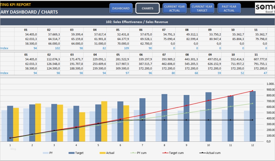The height and width of the screenshot is (161, 275).
Task: Click the CURRENT YEAR TARGET button
Action: point(202,8)
